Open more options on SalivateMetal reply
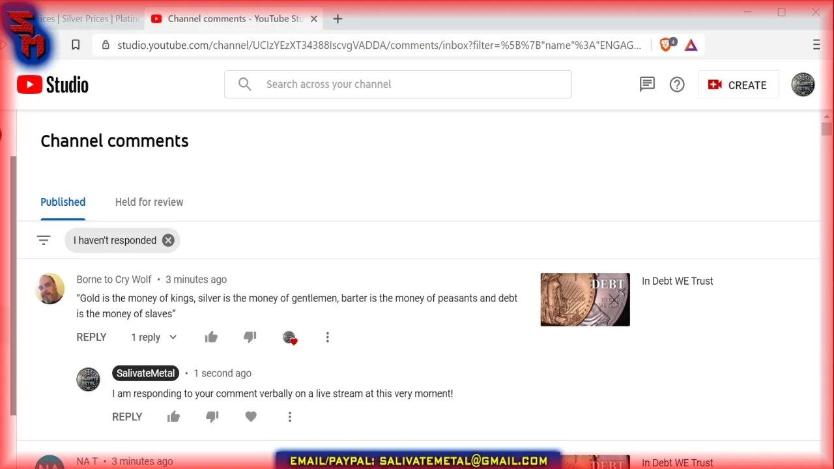Screen dimensions: 834x469 pos(290,417)
